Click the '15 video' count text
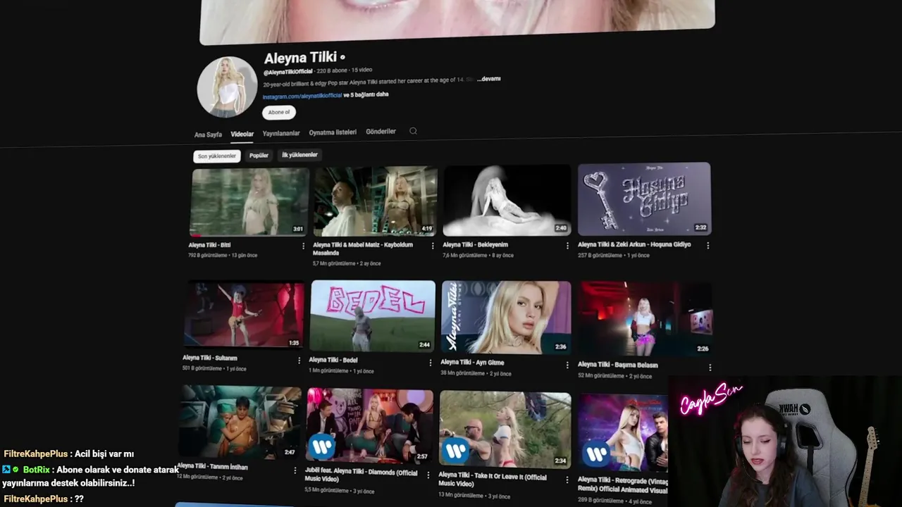 coord(362,70)
